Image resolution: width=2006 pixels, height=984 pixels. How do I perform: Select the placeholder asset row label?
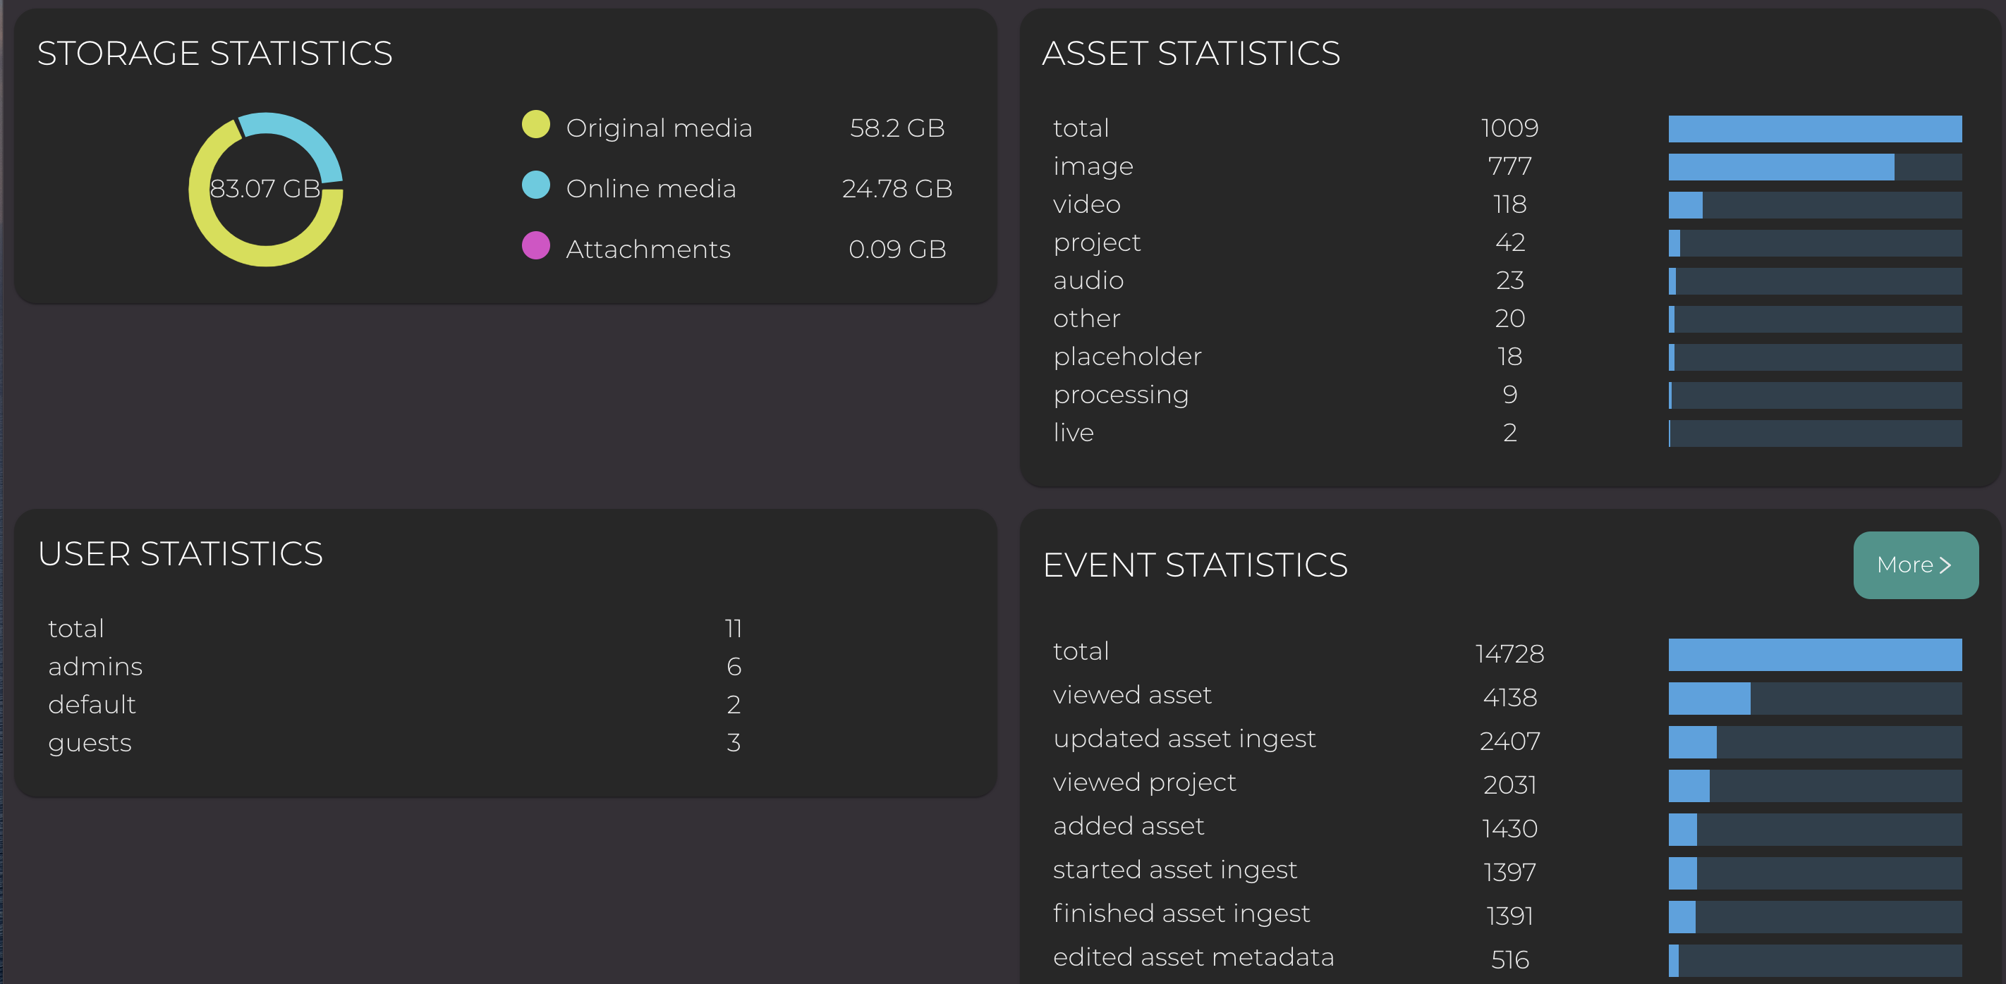pos(1127,357)
